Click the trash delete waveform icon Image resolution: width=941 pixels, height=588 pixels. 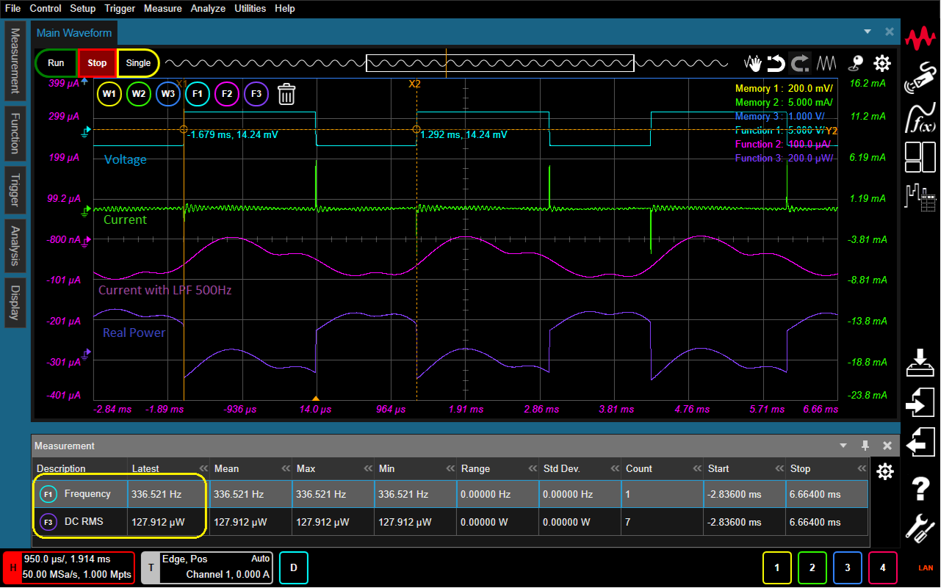point(286,94)
